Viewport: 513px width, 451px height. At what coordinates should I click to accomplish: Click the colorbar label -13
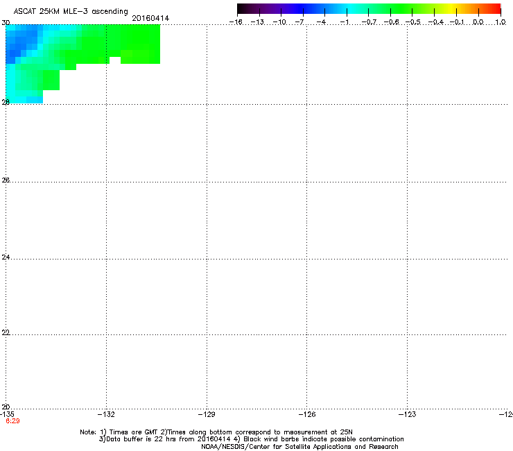pos(257,22)
